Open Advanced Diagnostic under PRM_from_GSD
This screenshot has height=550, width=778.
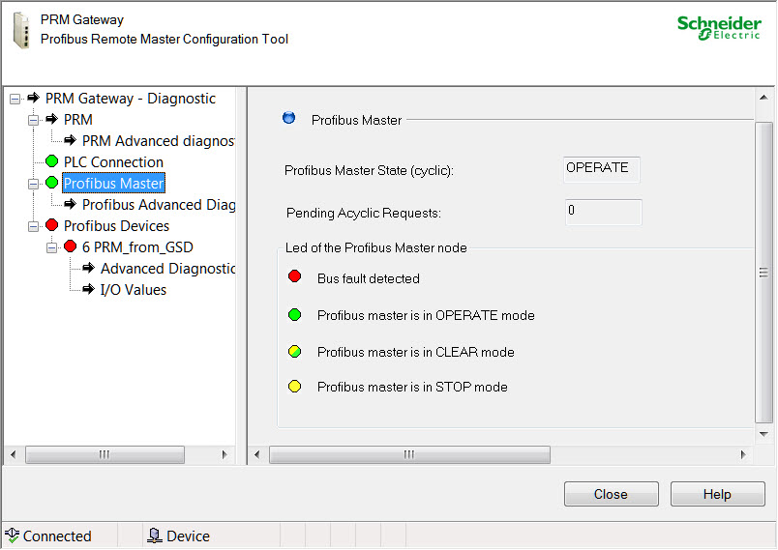[167, 269]
